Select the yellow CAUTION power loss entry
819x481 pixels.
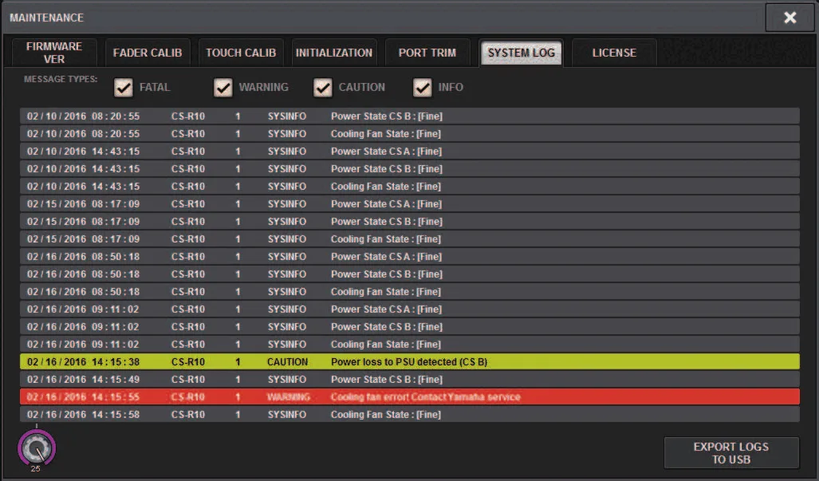click(x=410, y=361)
